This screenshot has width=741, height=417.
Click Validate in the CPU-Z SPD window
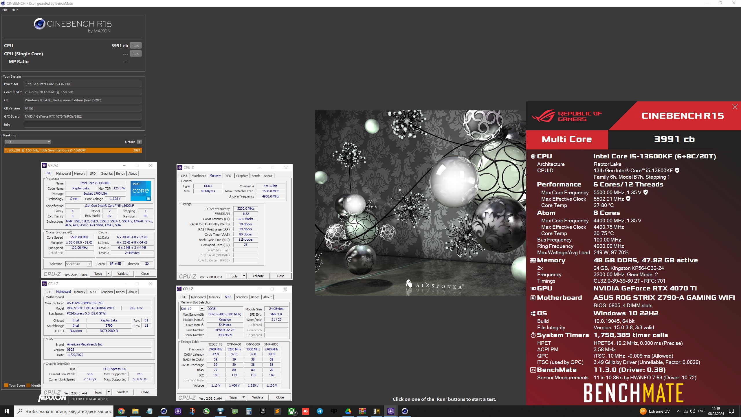258,397
